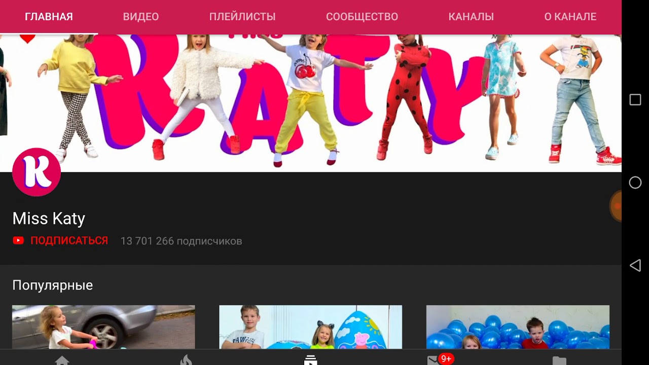The height and width of the screenshot is (365, 649).
Task: Tap the Miss Katy channel banner image
Action: (x=310, y=103)
